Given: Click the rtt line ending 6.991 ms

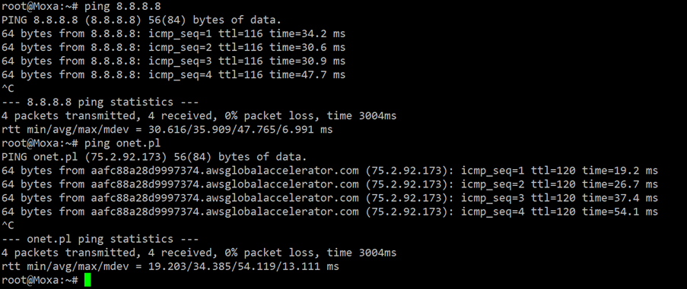Looking at the screenshot, I should [167, 130].
